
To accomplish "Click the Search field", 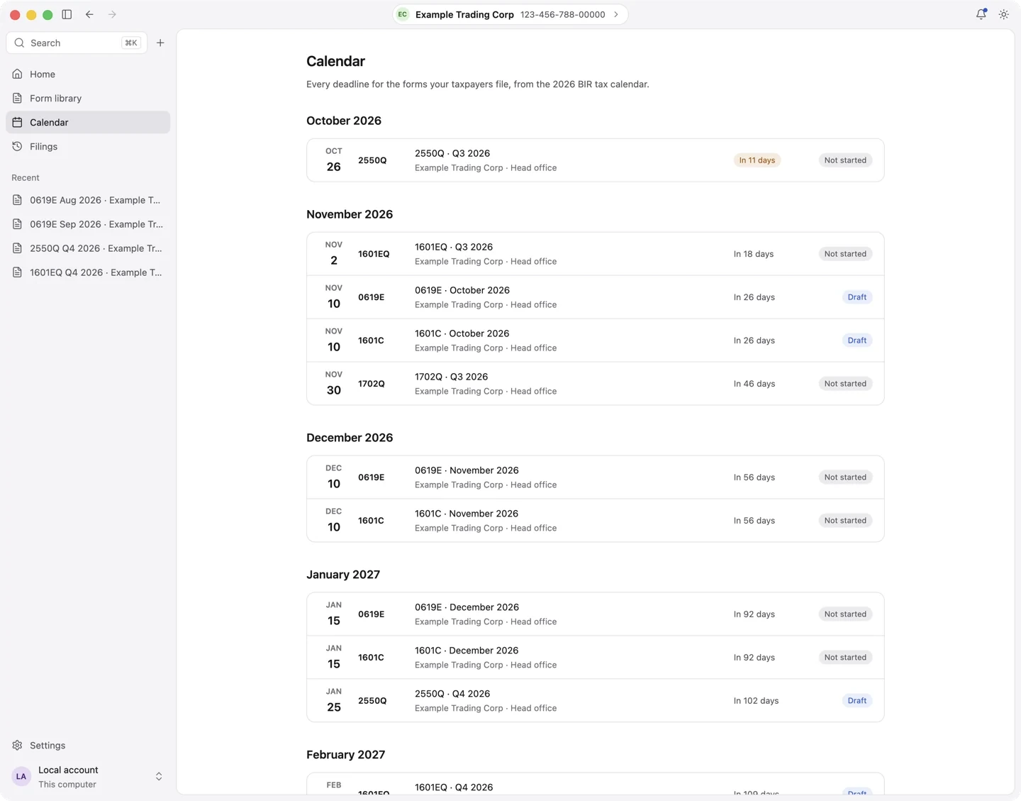I will click(77, 43).
